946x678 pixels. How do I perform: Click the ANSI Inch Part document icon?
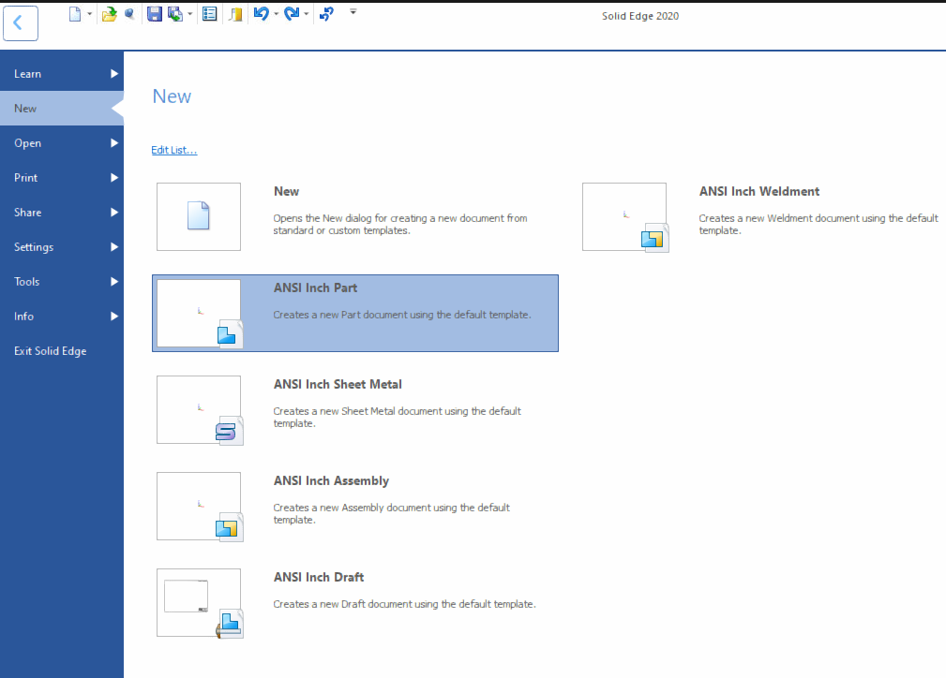(230, 334)
